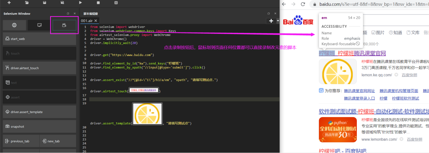The height and width of the screenshot is (153, 429).
Task: Open the log report icon in top toolbar
Action: [116, 3]
